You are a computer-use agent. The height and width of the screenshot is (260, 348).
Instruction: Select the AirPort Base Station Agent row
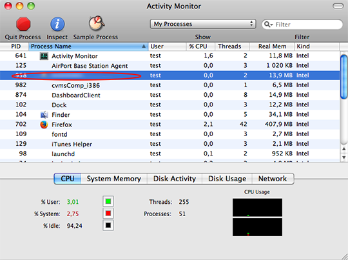(169, 66)
